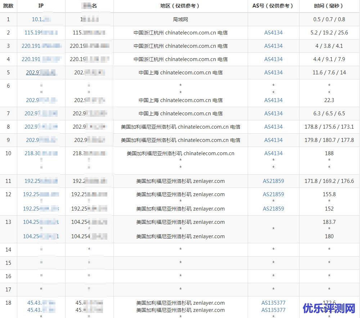
Task: Click the first AS135377 link in hop 18
Action: coord(273,303)
